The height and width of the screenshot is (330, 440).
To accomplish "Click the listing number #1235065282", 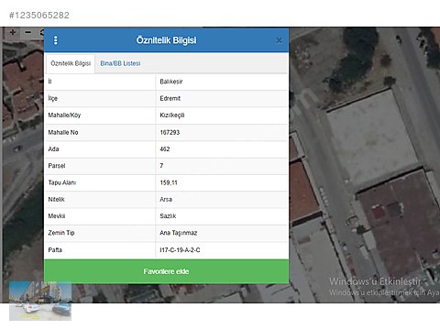I will coord(39,16).
